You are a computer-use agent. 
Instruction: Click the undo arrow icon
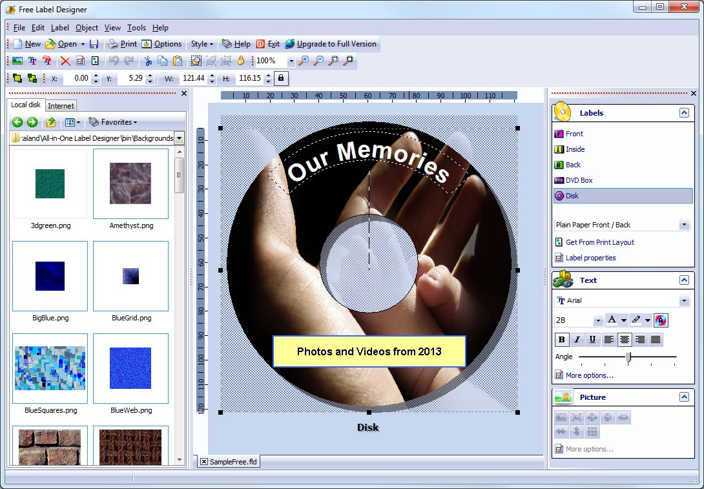click(114, 60)
